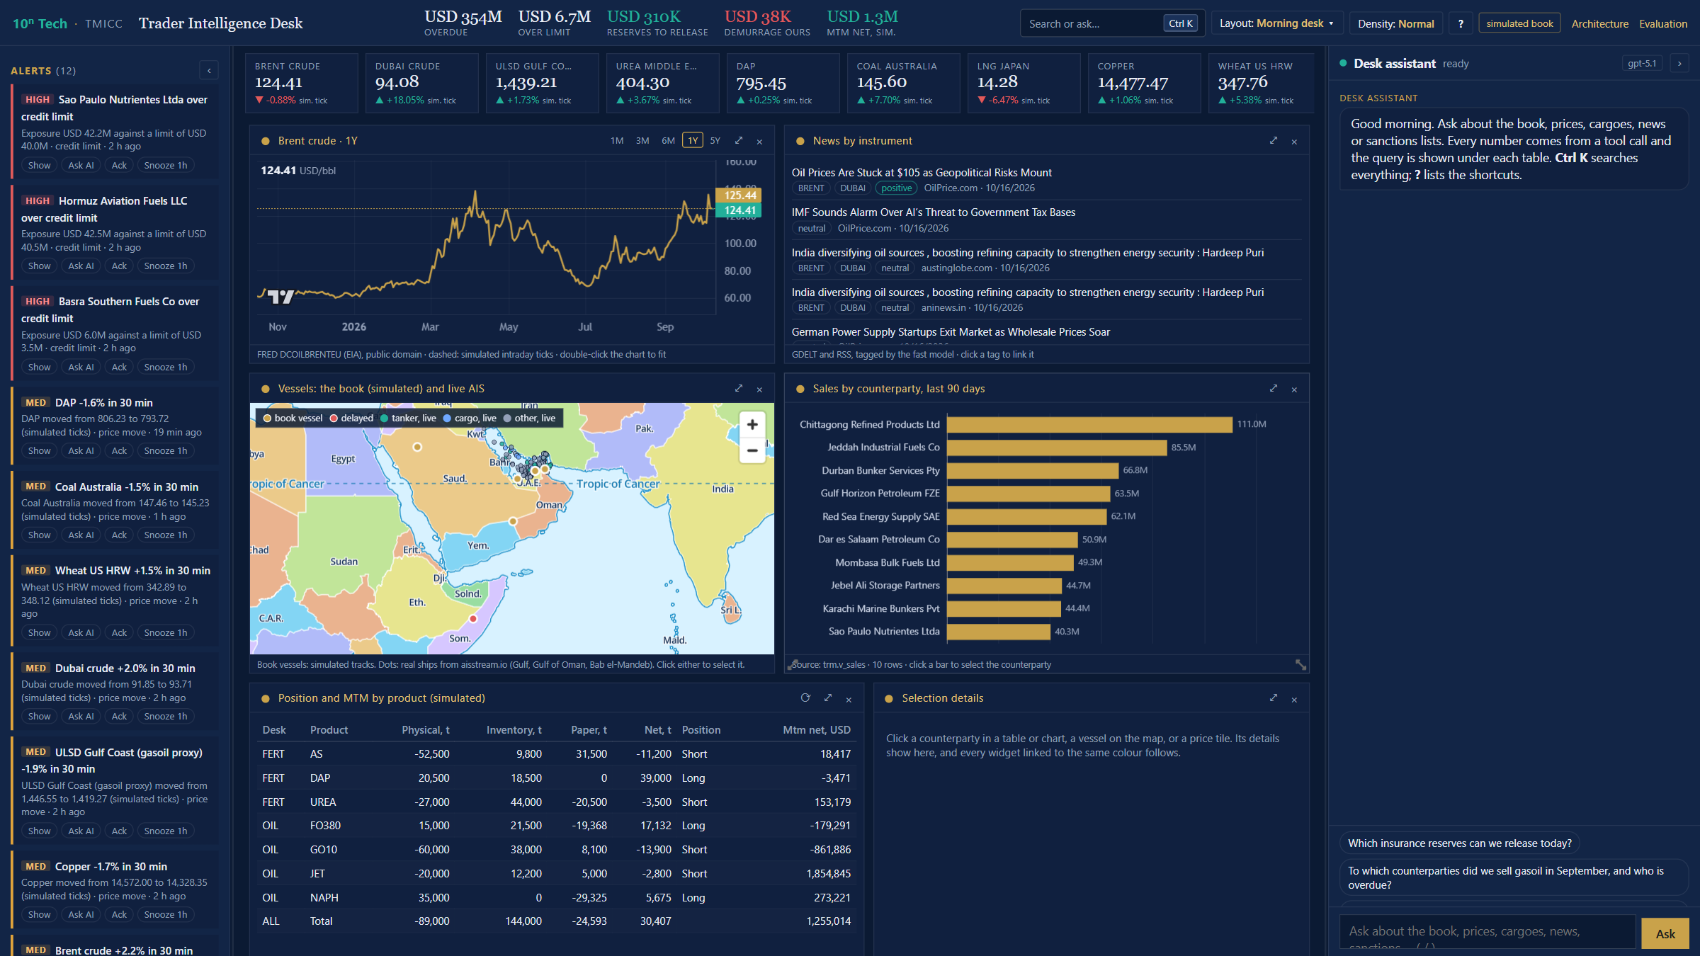Viewport: 1700px width, 956px height.
Task: Ask AI about Hormuz Aviation Fuels alert
Action: [81, 266]
